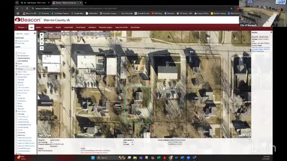Open the Results tab
Image resolution: width=287 pixels, height=161 pixels.
point(58,27)
